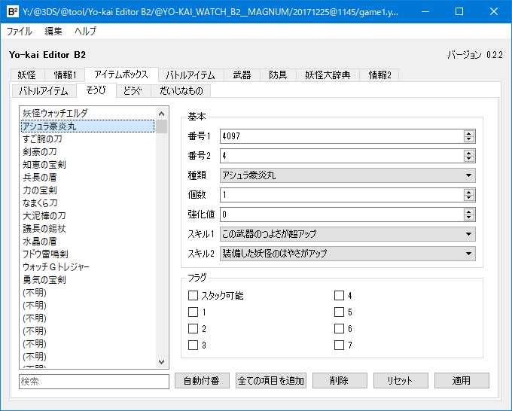Decrease 番号1 with the down arrow
The image size is (512, 411).
pyautogui.click(x=469, y=139)
